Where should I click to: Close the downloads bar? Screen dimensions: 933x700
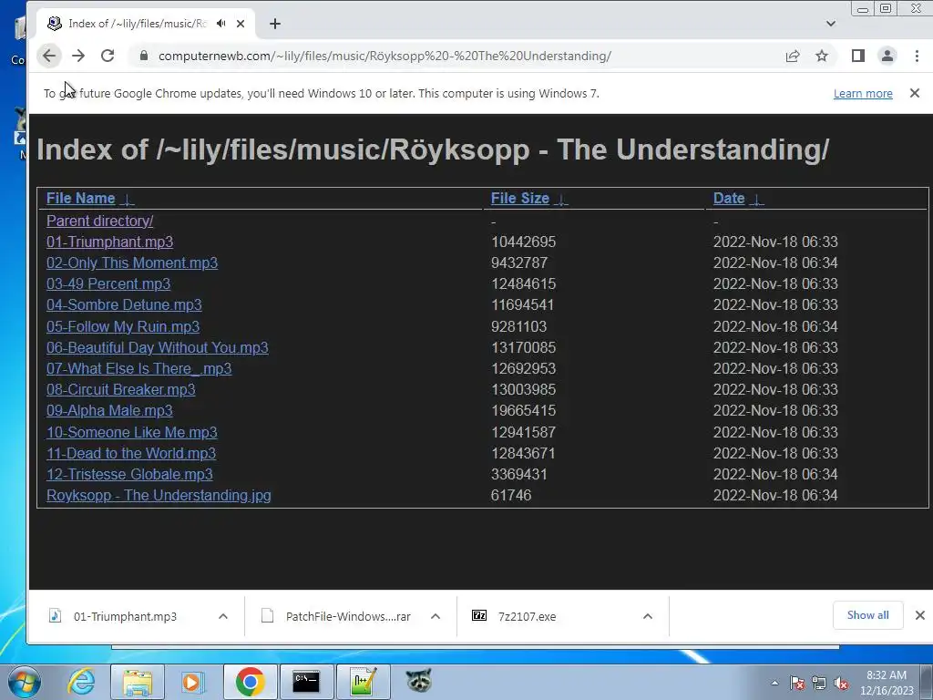(920, 615)
